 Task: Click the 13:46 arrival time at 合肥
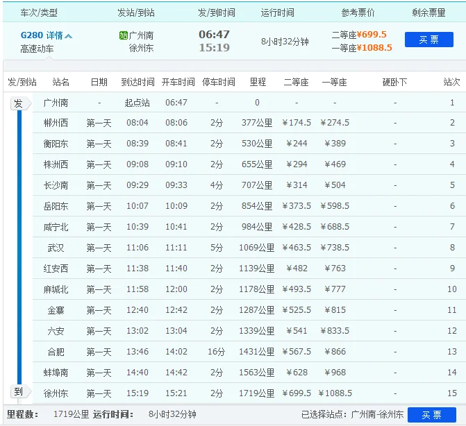(138, 352)
